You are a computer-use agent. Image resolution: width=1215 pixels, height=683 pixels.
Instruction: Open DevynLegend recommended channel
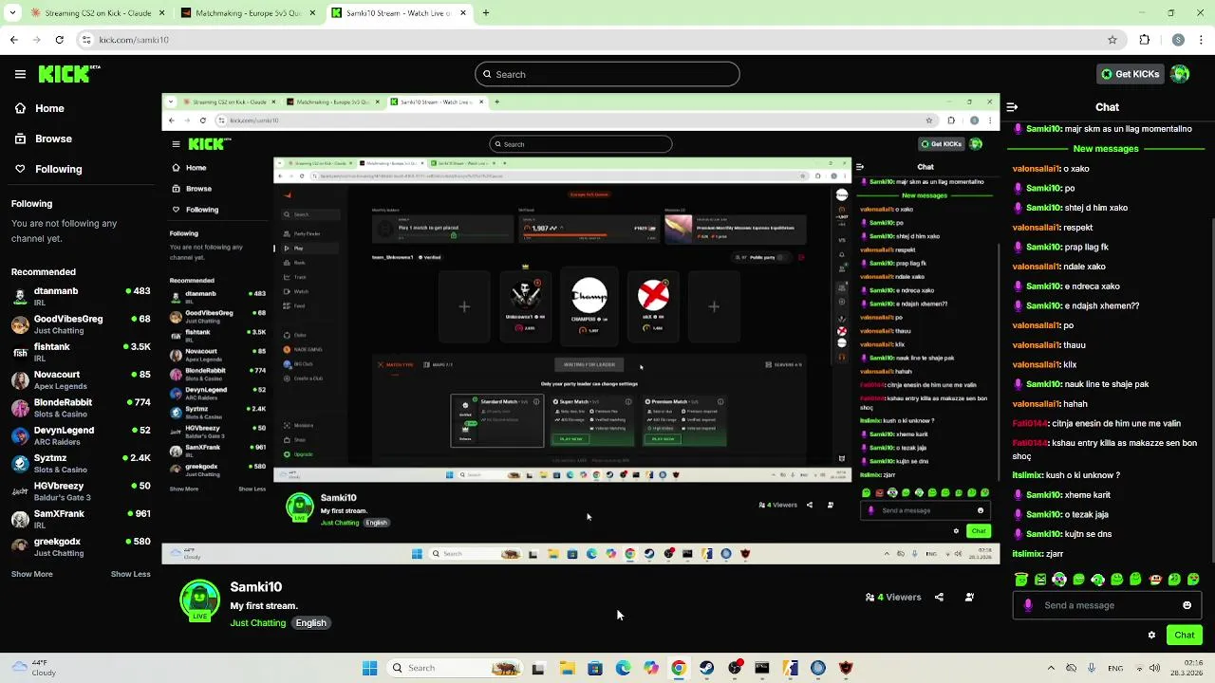click(x=81, y=435)
